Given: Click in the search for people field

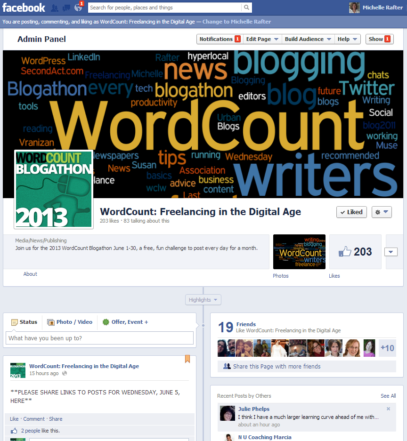Looking at the screenshot, I should [x=164, y=8].
